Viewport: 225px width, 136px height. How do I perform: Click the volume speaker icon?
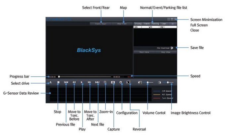pyautogui.click(x=140, y=82)
